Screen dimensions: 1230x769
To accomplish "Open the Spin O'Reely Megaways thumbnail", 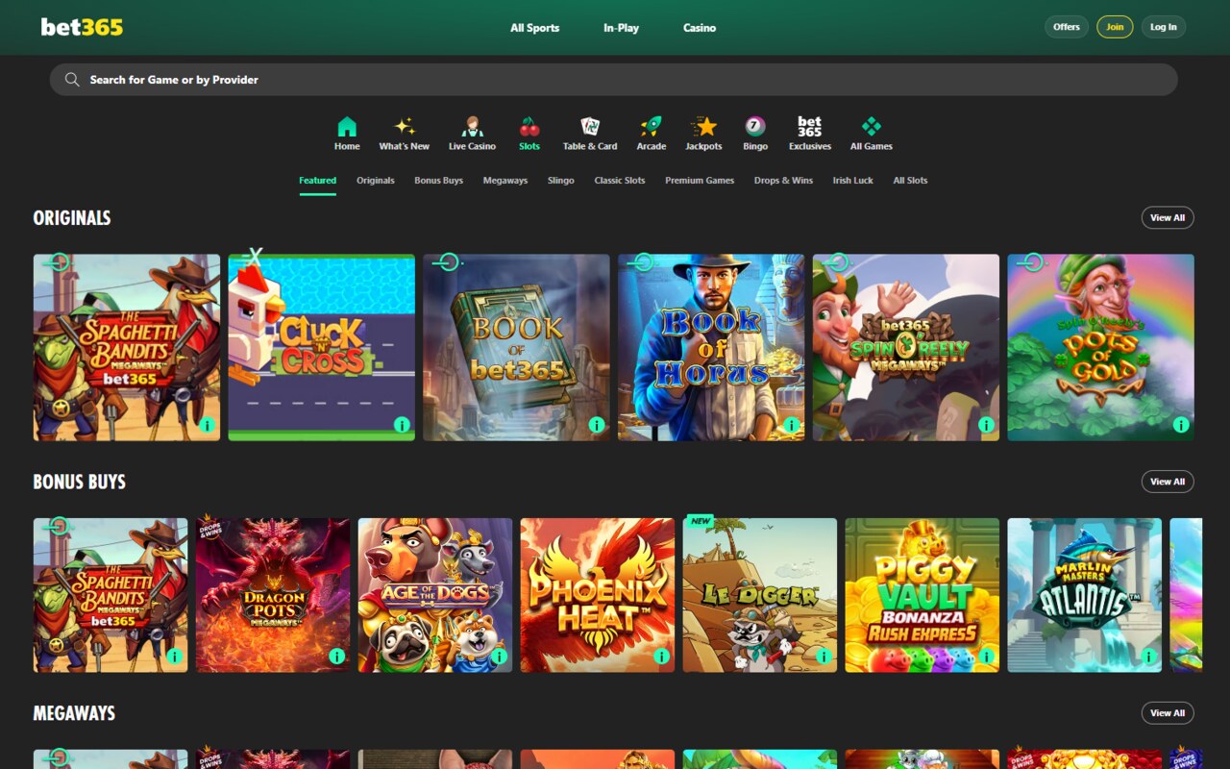I will (906, 347).
